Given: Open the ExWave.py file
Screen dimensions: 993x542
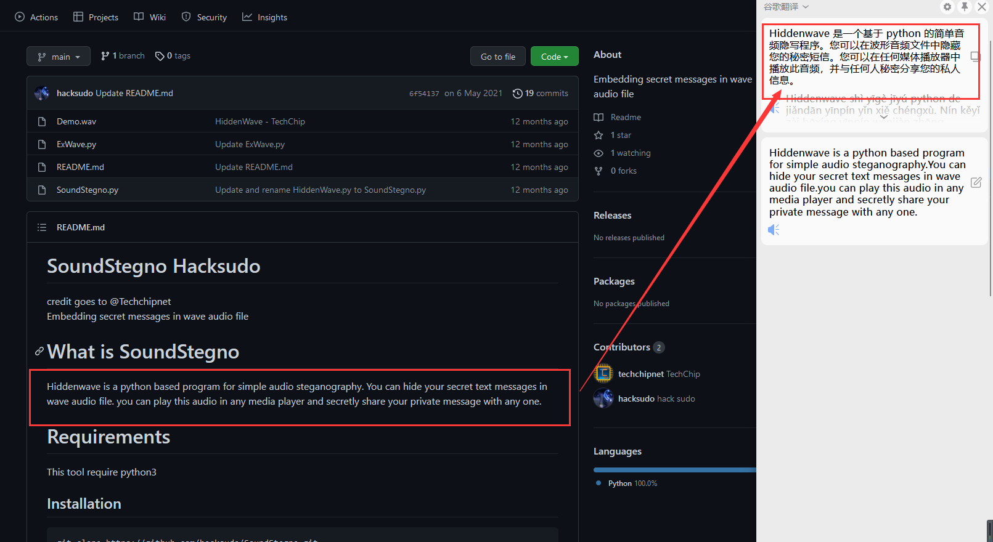Looking at the screenshot, I should click(76, 144).
